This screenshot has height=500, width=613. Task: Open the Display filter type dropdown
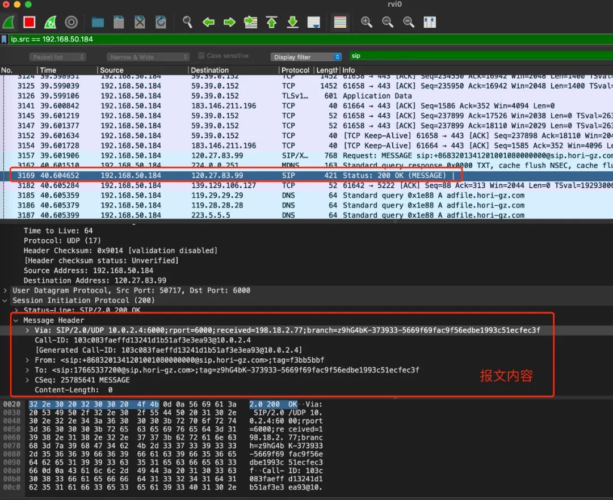pyautogui.click(x=306, y=57)
